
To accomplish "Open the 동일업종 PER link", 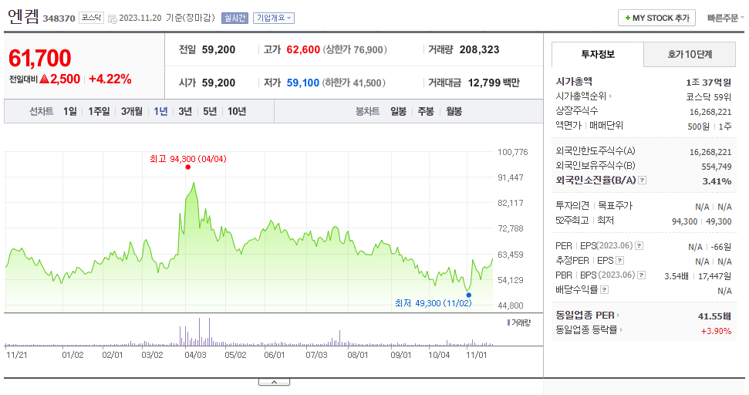I will (588, 316).
